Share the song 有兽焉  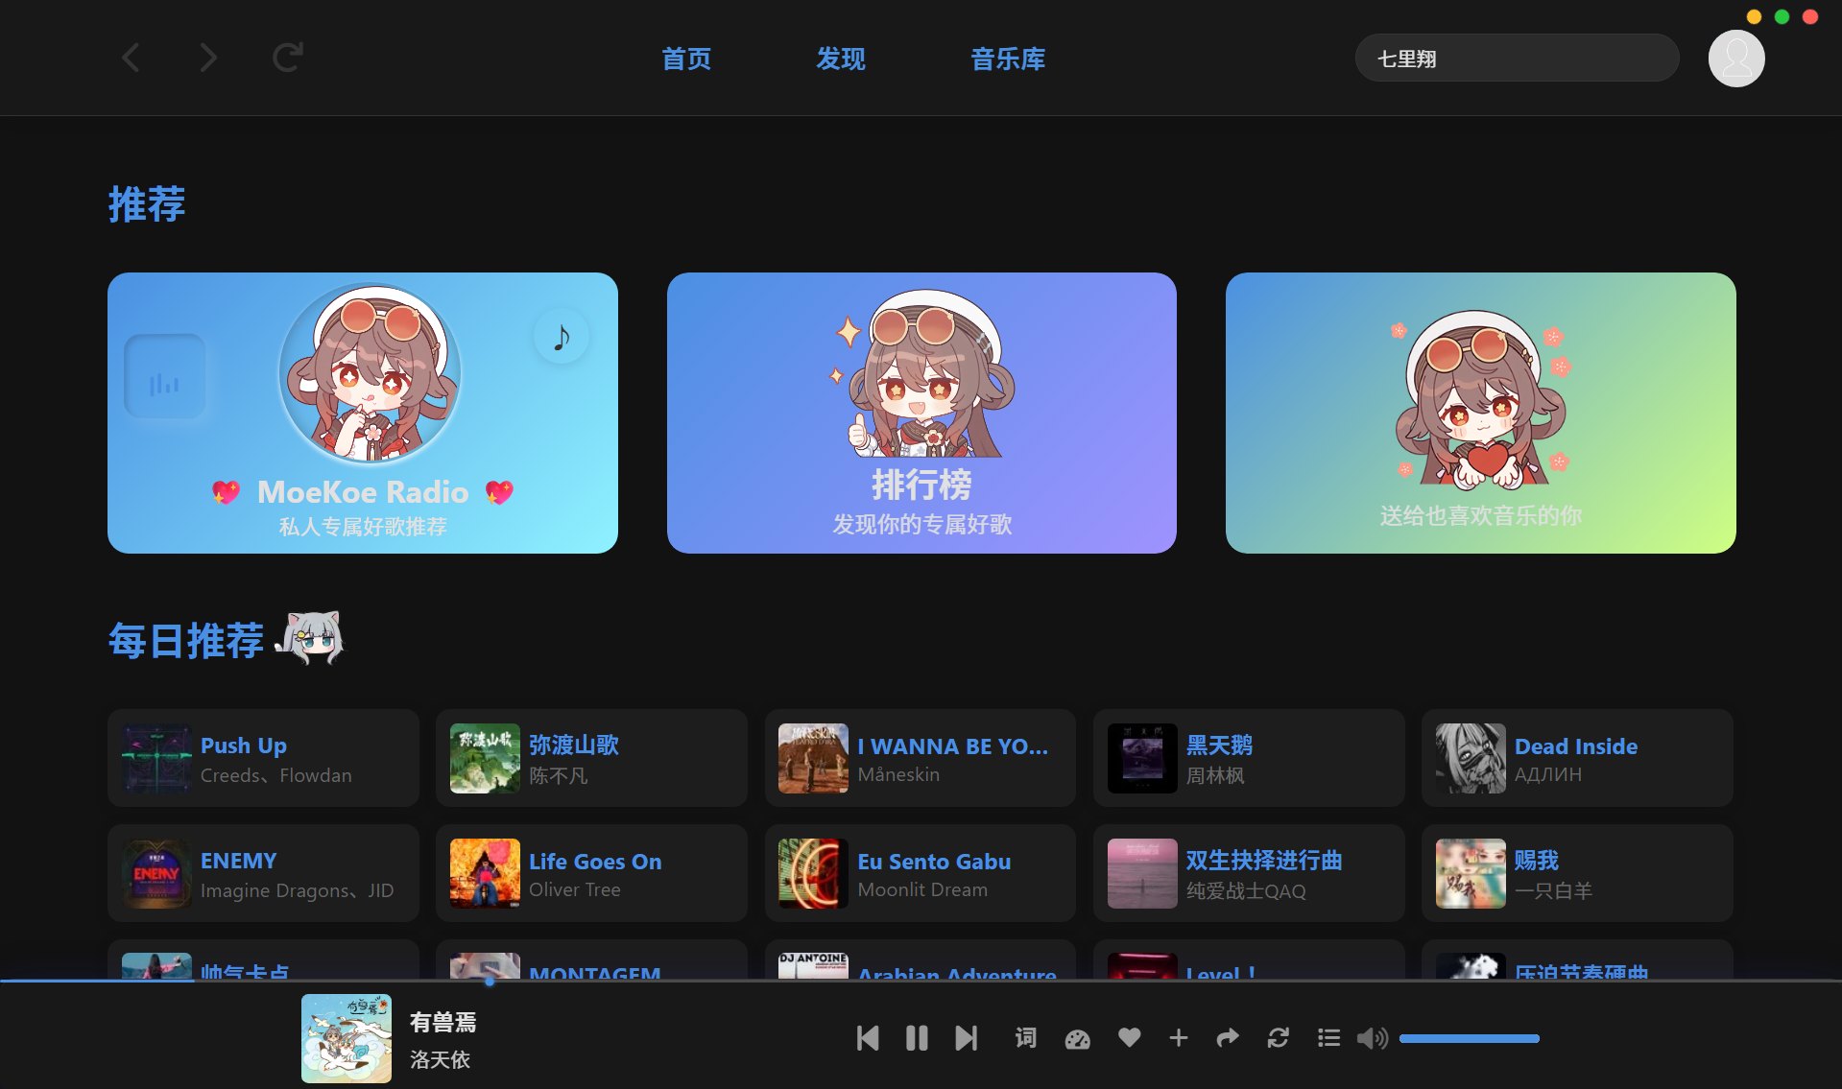[1228, 1038]
